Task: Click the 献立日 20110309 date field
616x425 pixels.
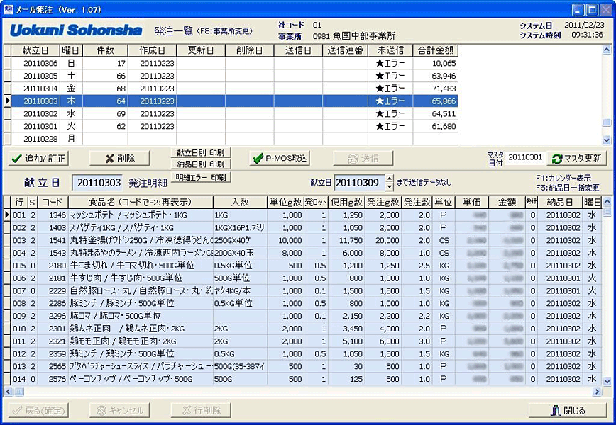Action: click(x=358, y=183)
